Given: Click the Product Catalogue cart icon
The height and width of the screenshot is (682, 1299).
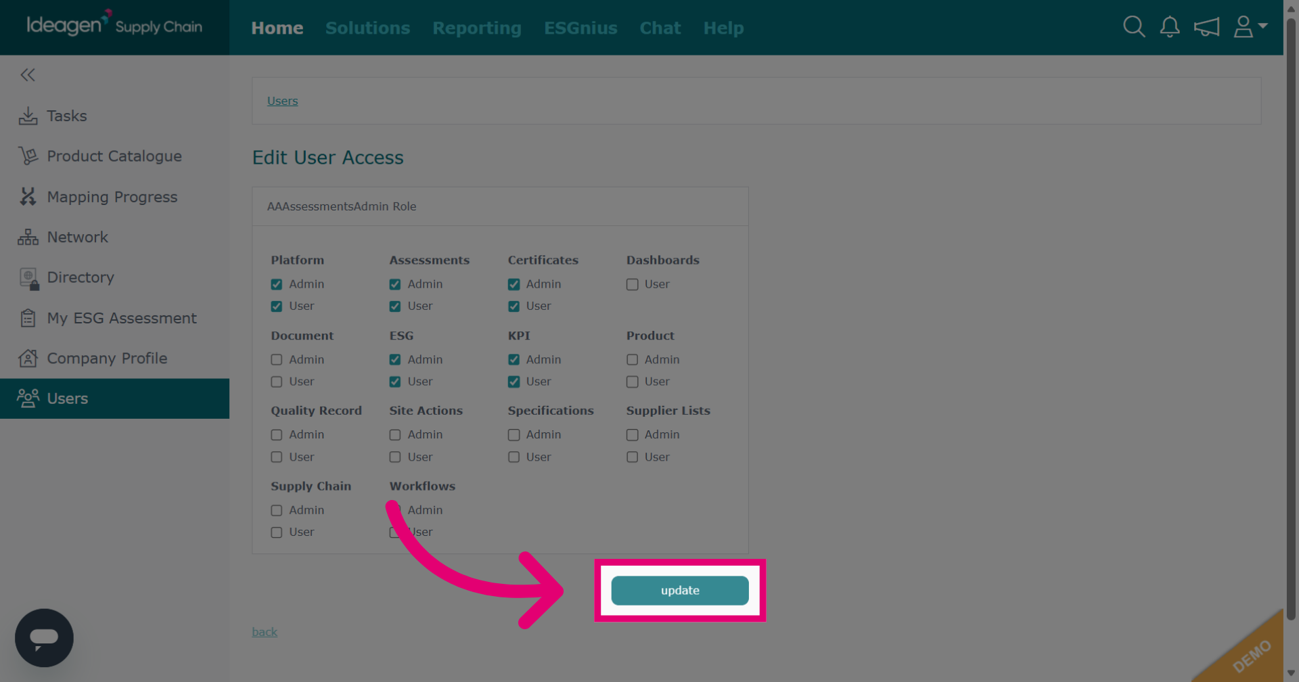Looking at the screenshot, I should click(x=28, y=156).
